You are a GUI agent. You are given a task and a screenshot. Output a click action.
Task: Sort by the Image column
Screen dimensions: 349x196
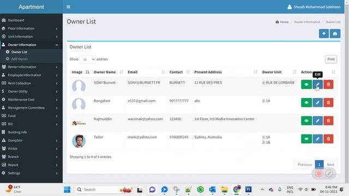80,72
